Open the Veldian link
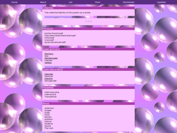Screen dimensions: 177x133 pos(48,63)
